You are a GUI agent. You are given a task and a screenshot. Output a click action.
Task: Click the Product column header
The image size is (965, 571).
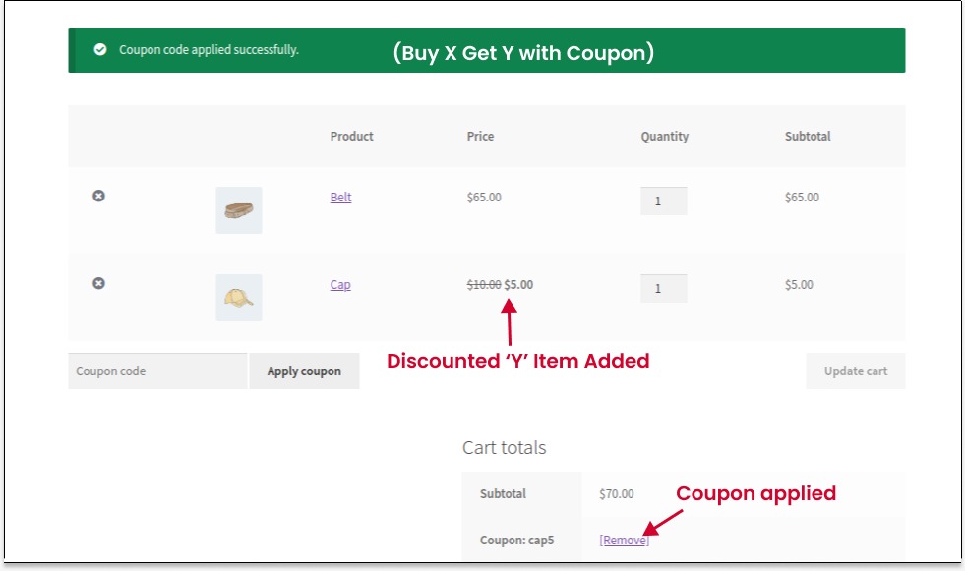pos(352,137)
